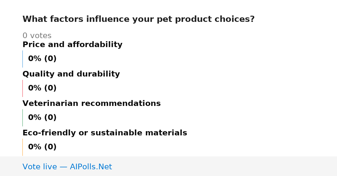Select the Quality and durability option
This screenshot has height=176, width=337.
coord(71,74)
